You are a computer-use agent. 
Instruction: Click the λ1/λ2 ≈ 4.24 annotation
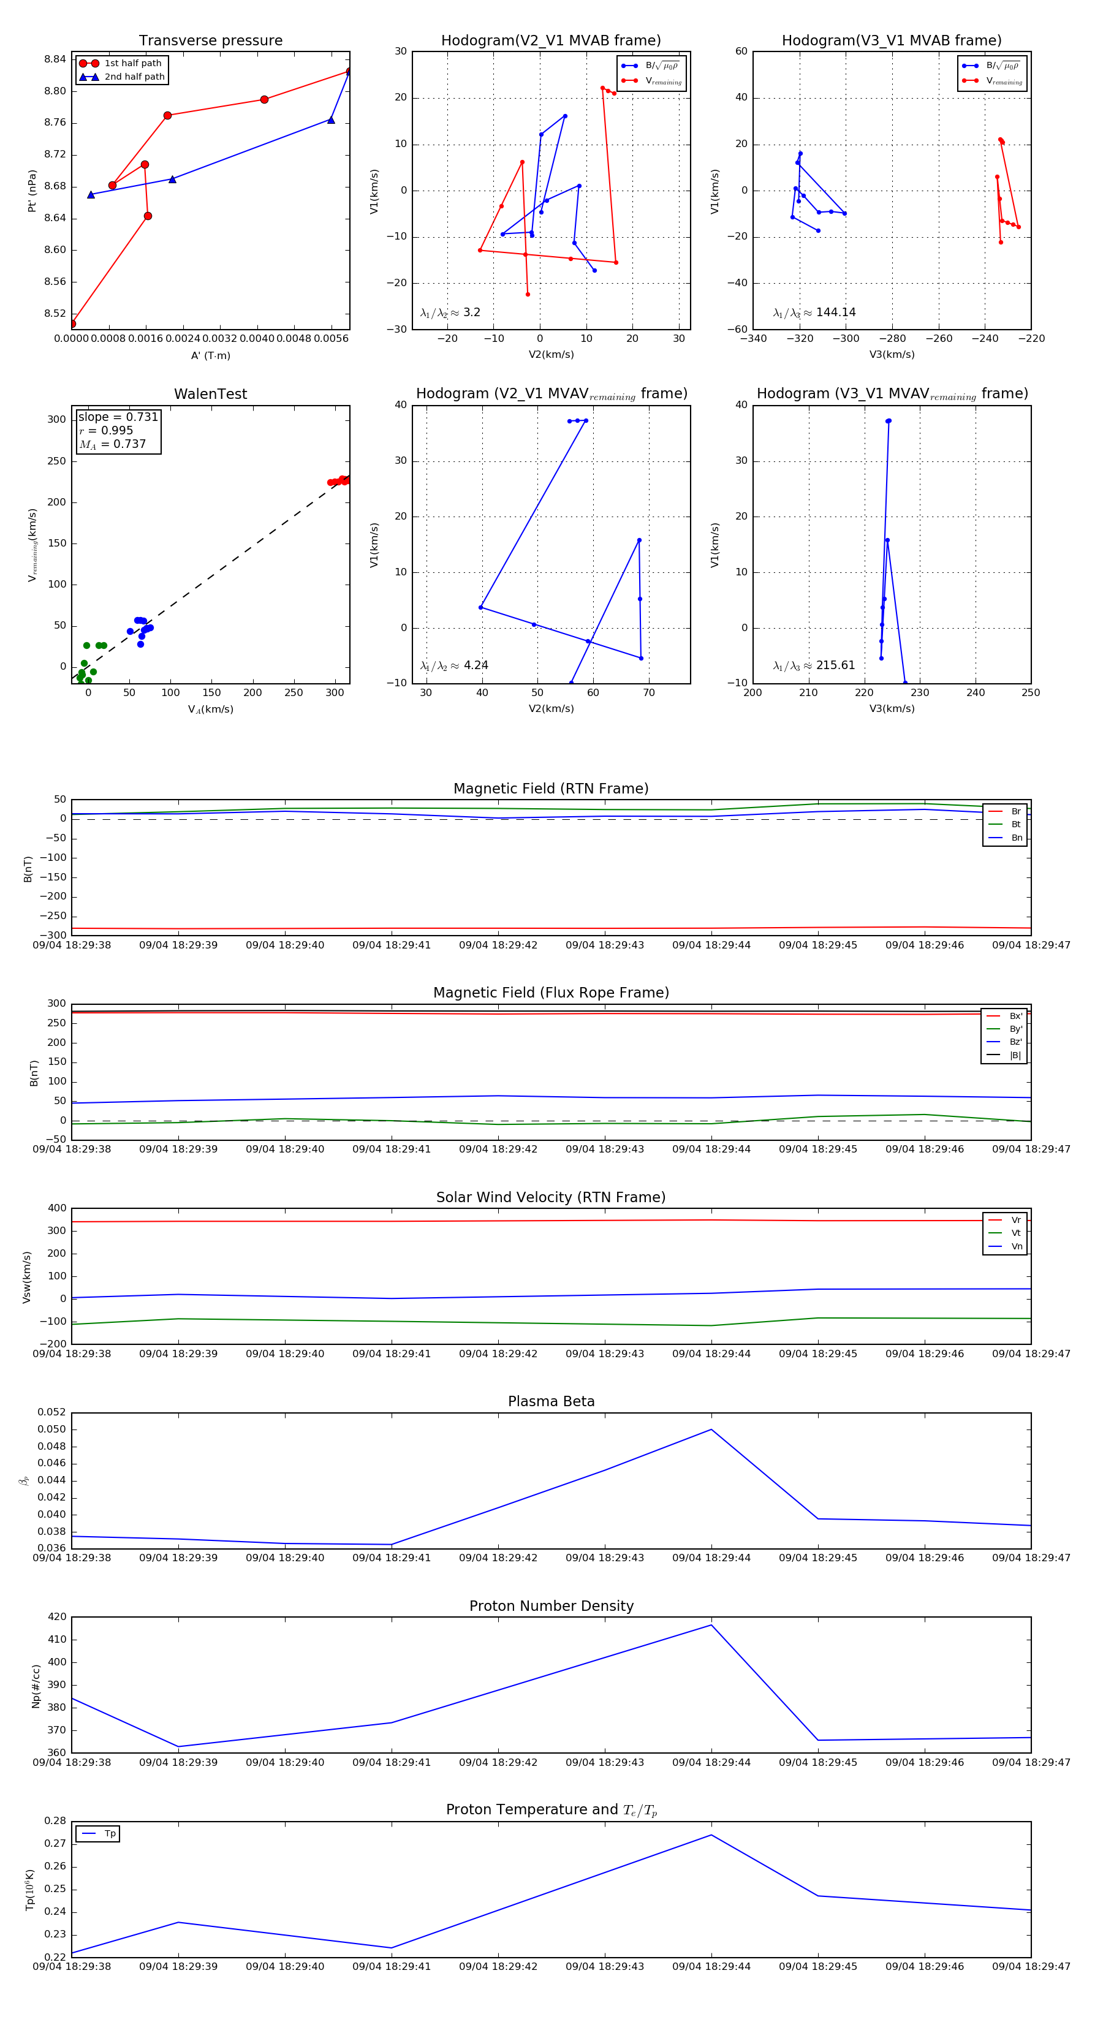pos(453,665)
